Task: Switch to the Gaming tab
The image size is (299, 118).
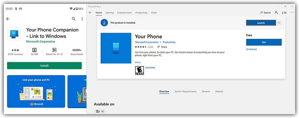Action: (110, 13)
